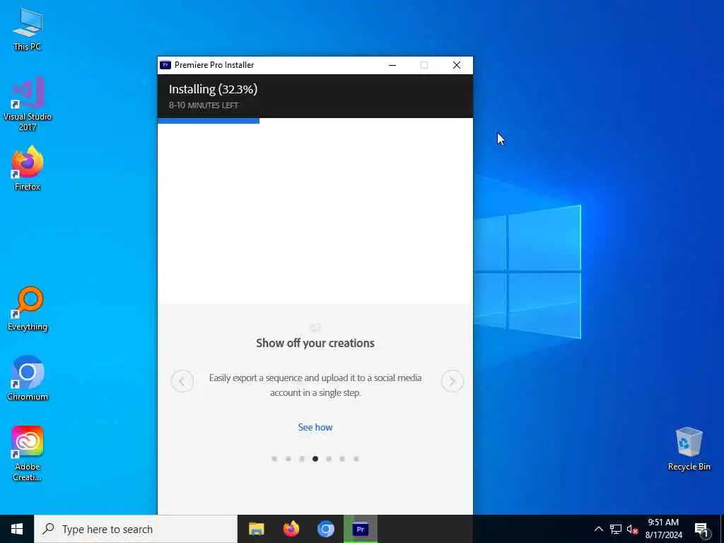Open Chromium from taskbar
724x543 pixels.
pos(325,529)
